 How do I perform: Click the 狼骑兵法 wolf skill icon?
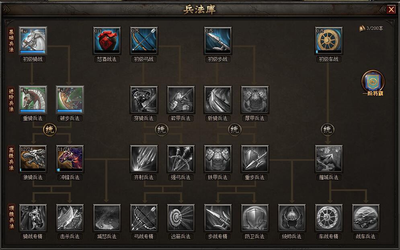(33, 159)
